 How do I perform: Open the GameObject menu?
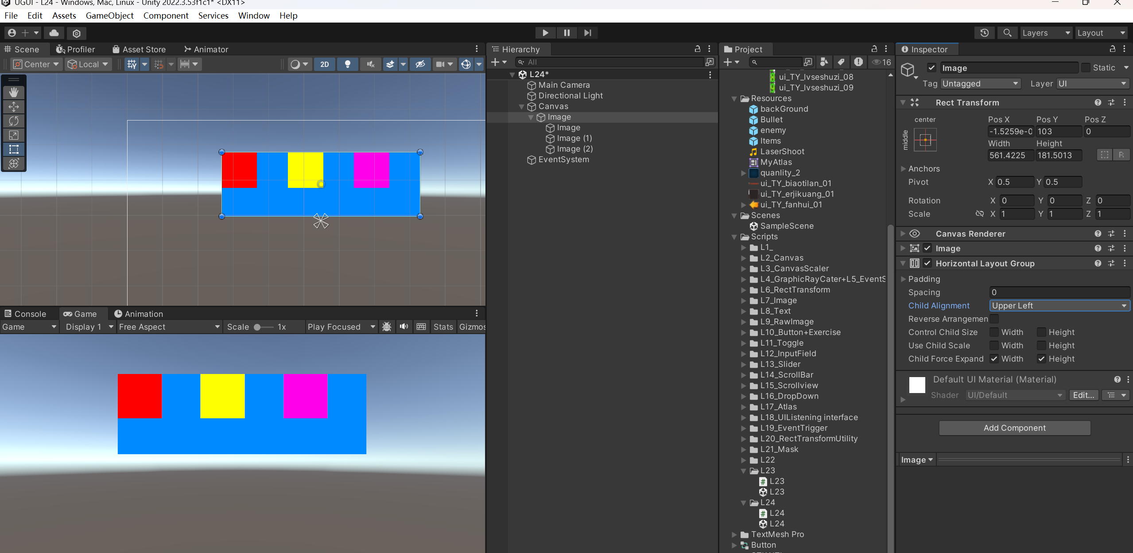point(109,16)
